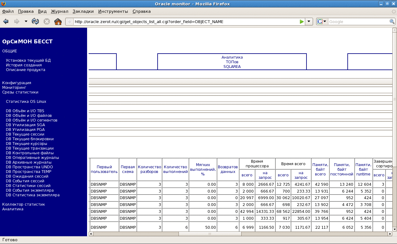397x244 pixels.
Task: Expand the URL bar history dropdown
Action: [309, 22]
